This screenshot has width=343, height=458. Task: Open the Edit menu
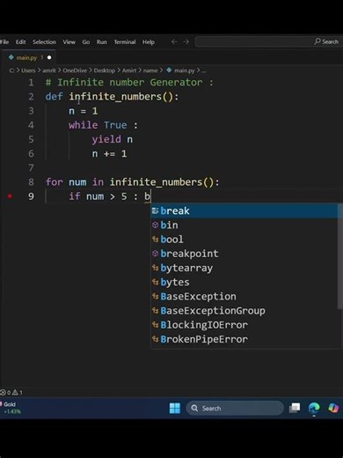(x=20, y=42)
